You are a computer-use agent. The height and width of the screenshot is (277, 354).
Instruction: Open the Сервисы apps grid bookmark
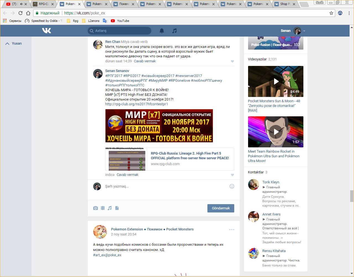12,21
